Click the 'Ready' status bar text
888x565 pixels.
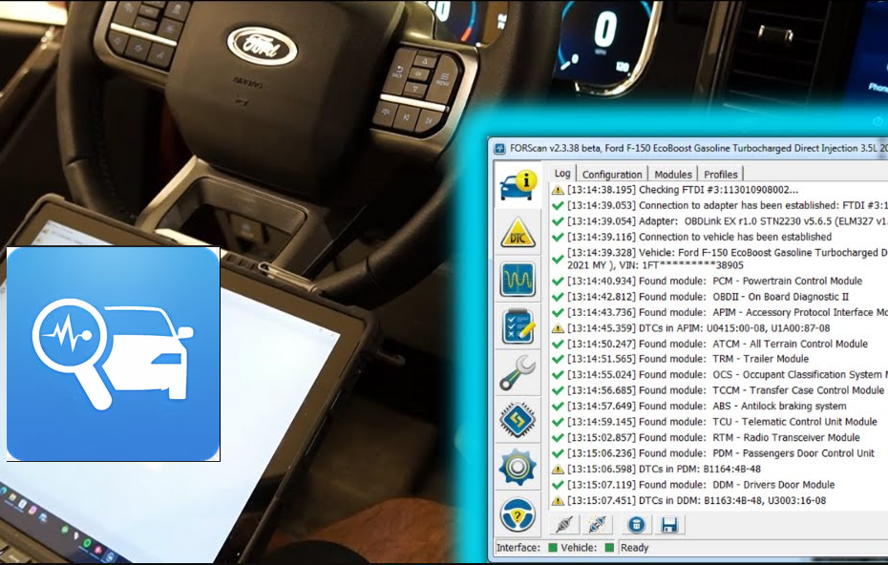click(634, 548)
